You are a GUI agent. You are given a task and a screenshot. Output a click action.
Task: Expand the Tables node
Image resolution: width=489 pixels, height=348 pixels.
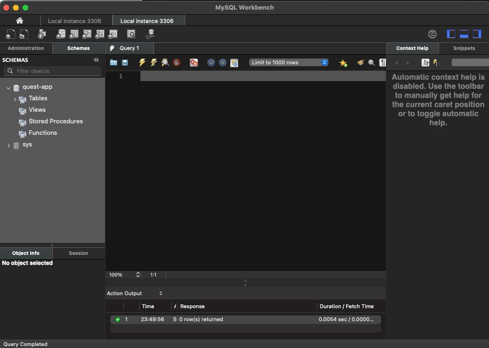[15, 99]
